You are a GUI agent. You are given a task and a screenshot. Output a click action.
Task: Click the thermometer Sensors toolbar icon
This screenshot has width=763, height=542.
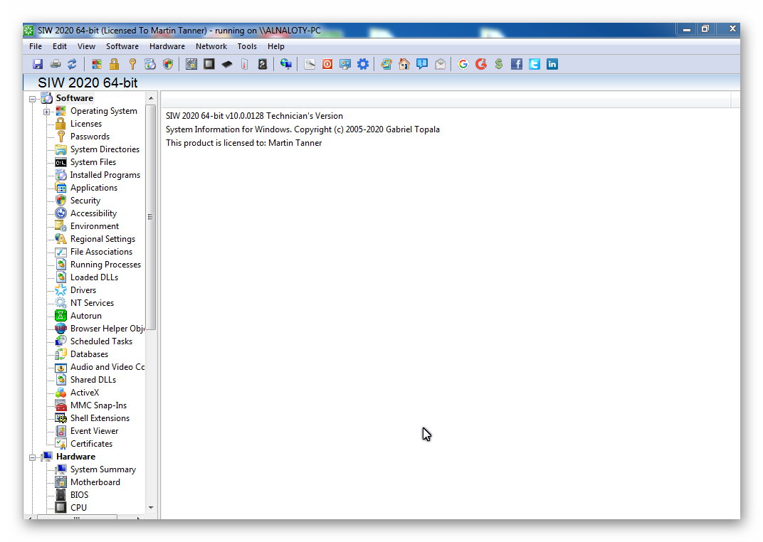[245, 64]
